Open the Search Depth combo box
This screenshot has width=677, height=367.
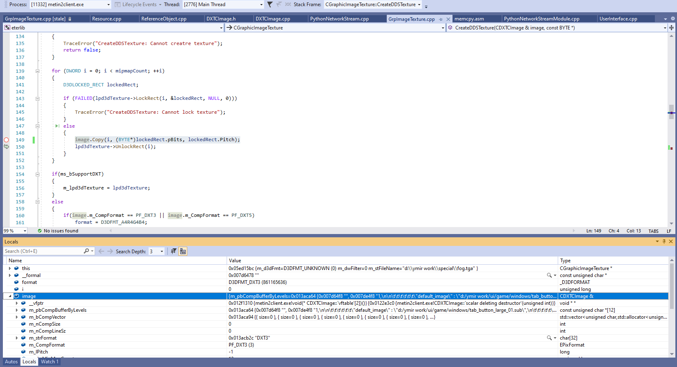(x=157, y=251)
